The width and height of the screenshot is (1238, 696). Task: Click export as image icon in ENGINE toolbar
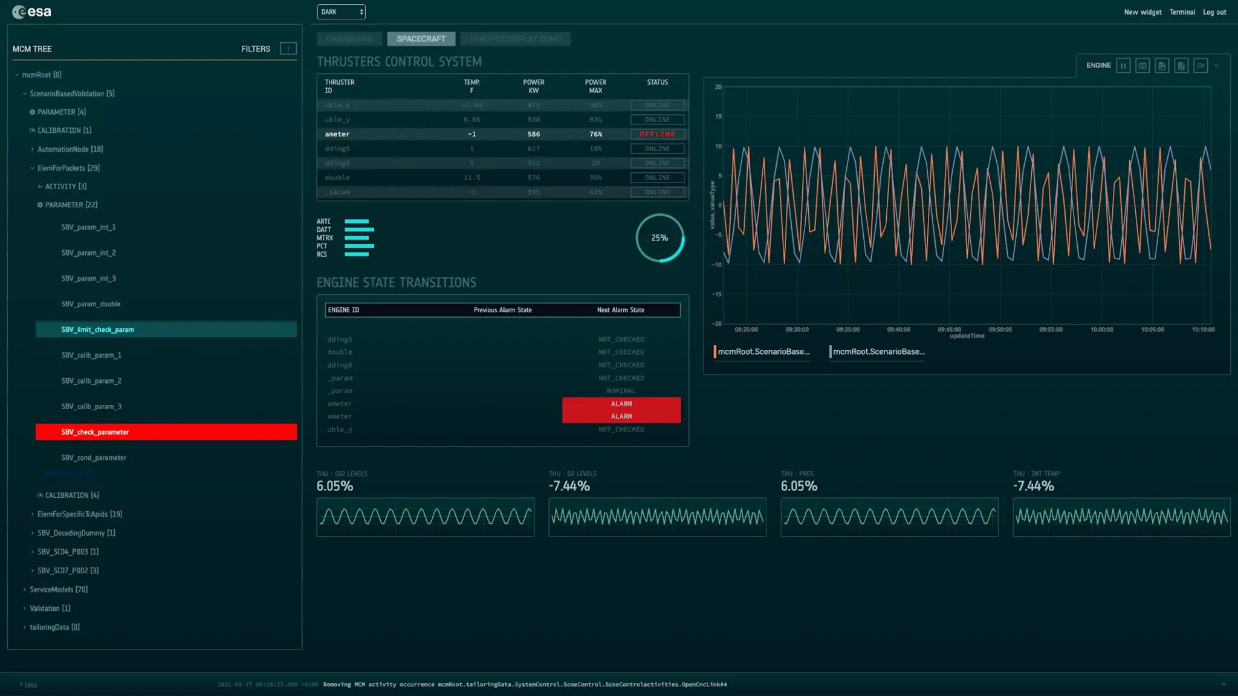(1162, 66)
